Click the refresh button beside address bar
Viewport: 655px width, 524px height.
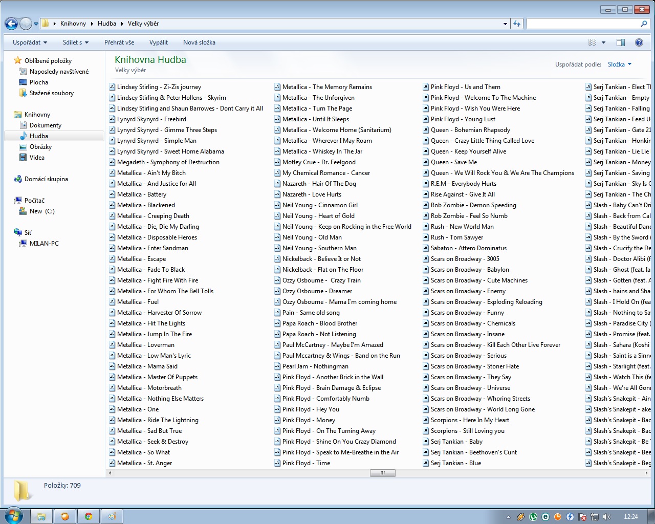point(517,24)
